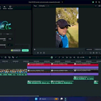Click the cloud status icon beside project title
This screenshot has width=101, height=101.
point(62,2)
